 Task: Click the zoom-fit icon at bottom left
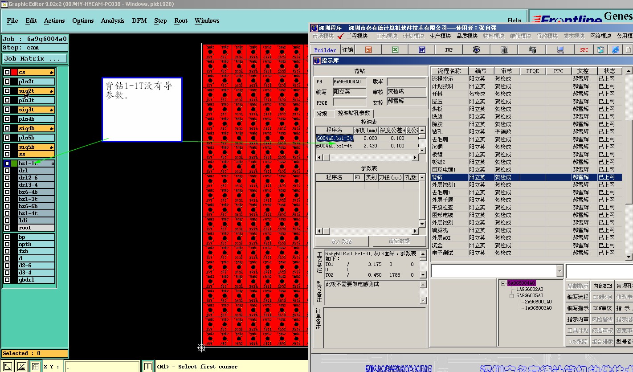tap(8, 366)
